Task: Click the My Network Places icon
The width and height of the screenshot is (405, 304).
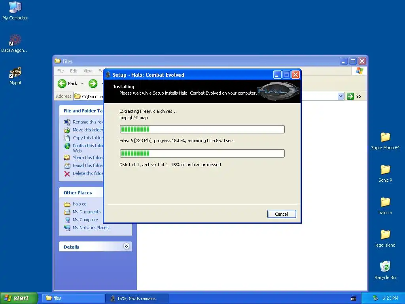Action: [x=67, y=228]
